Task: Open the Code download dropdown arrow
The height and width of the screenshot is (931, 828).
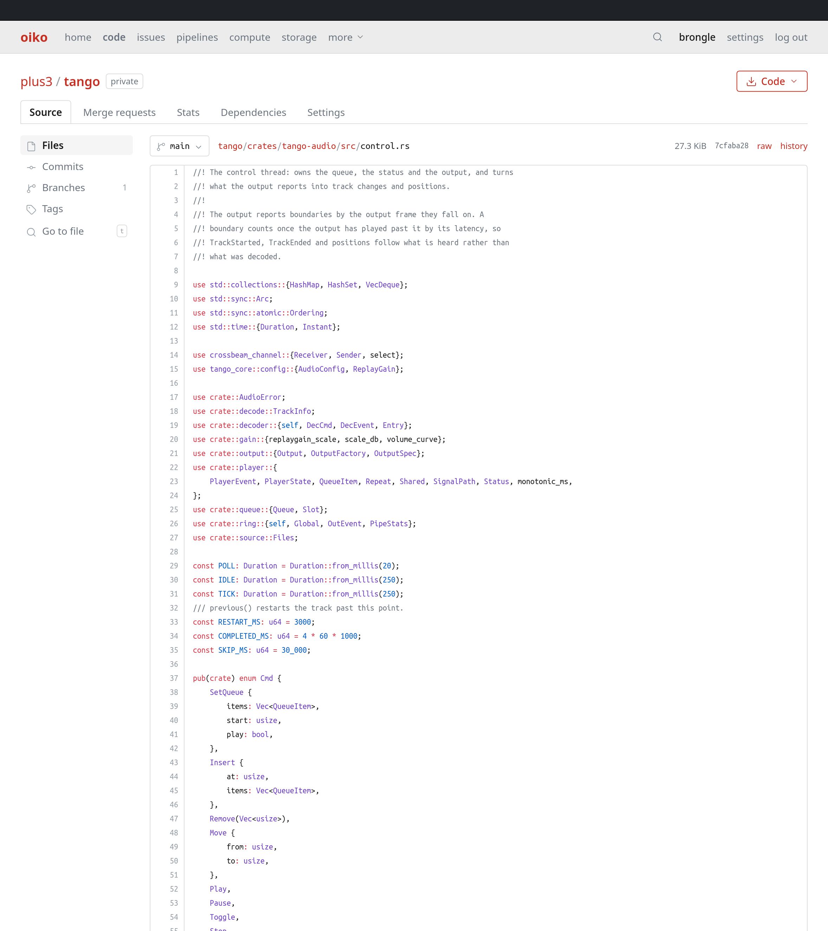Action: pyautogui.click(x=794, y=81)
